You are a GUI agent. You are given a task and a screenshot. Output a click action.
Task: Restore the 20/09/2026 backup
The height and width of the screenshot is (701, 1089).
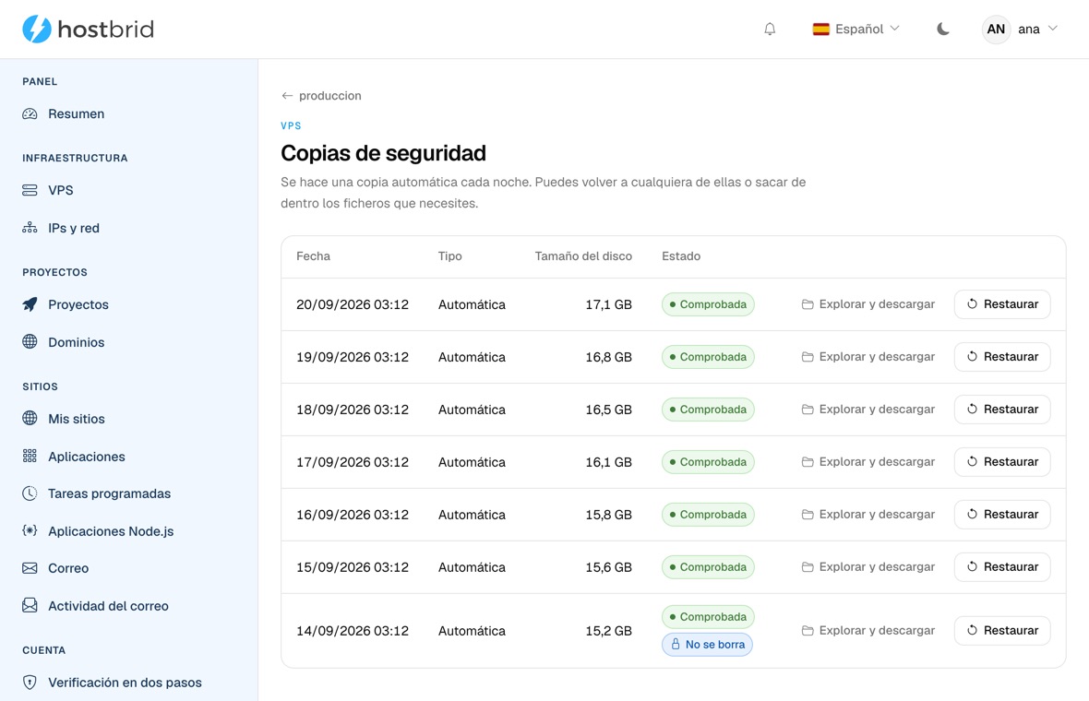point(1002,304)
